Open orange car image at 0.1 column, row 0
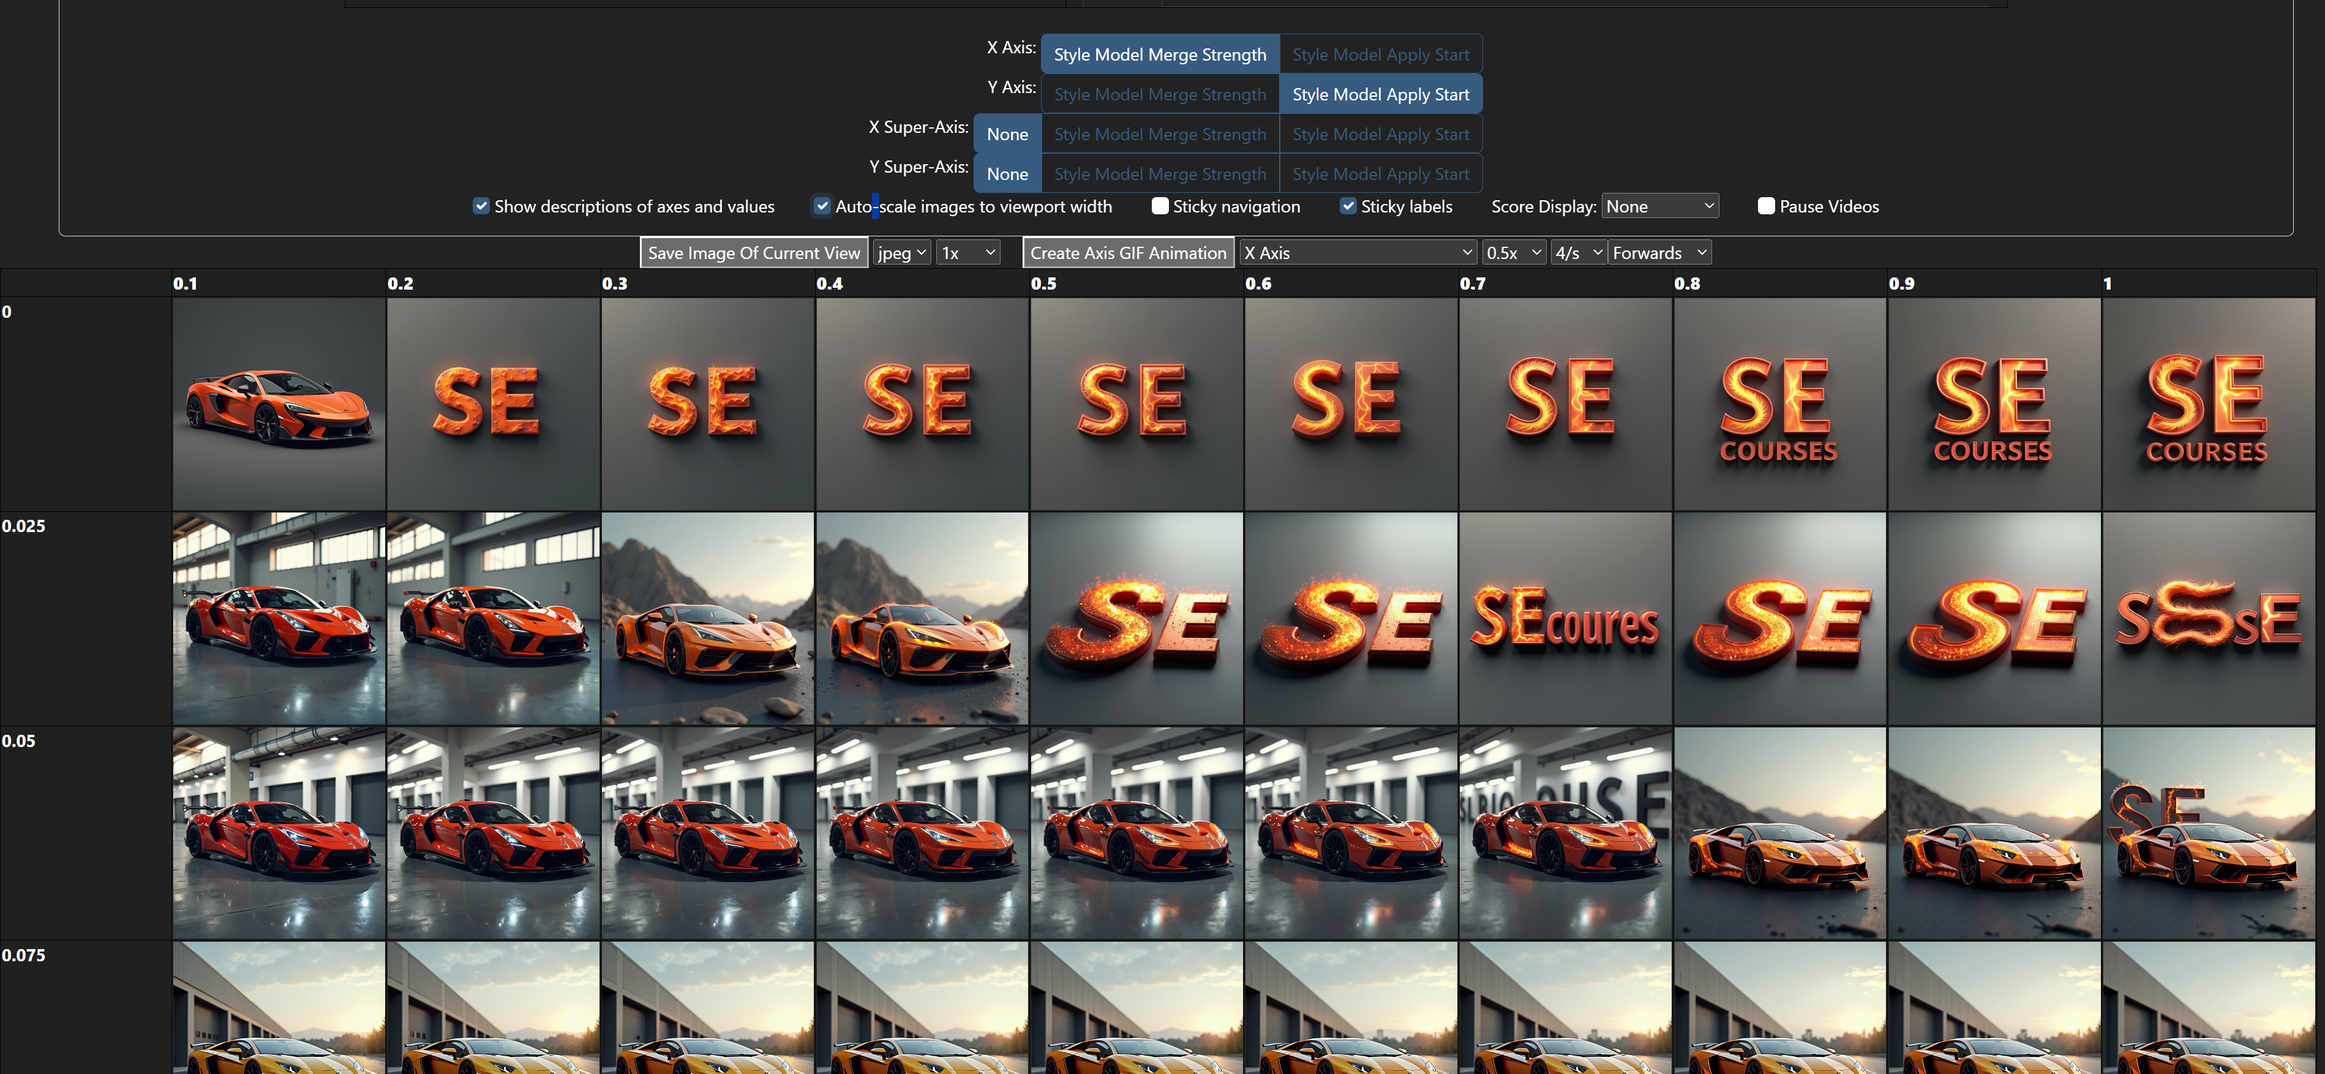The width and height of the screenshot is (2325, 1074). [279, 404]
